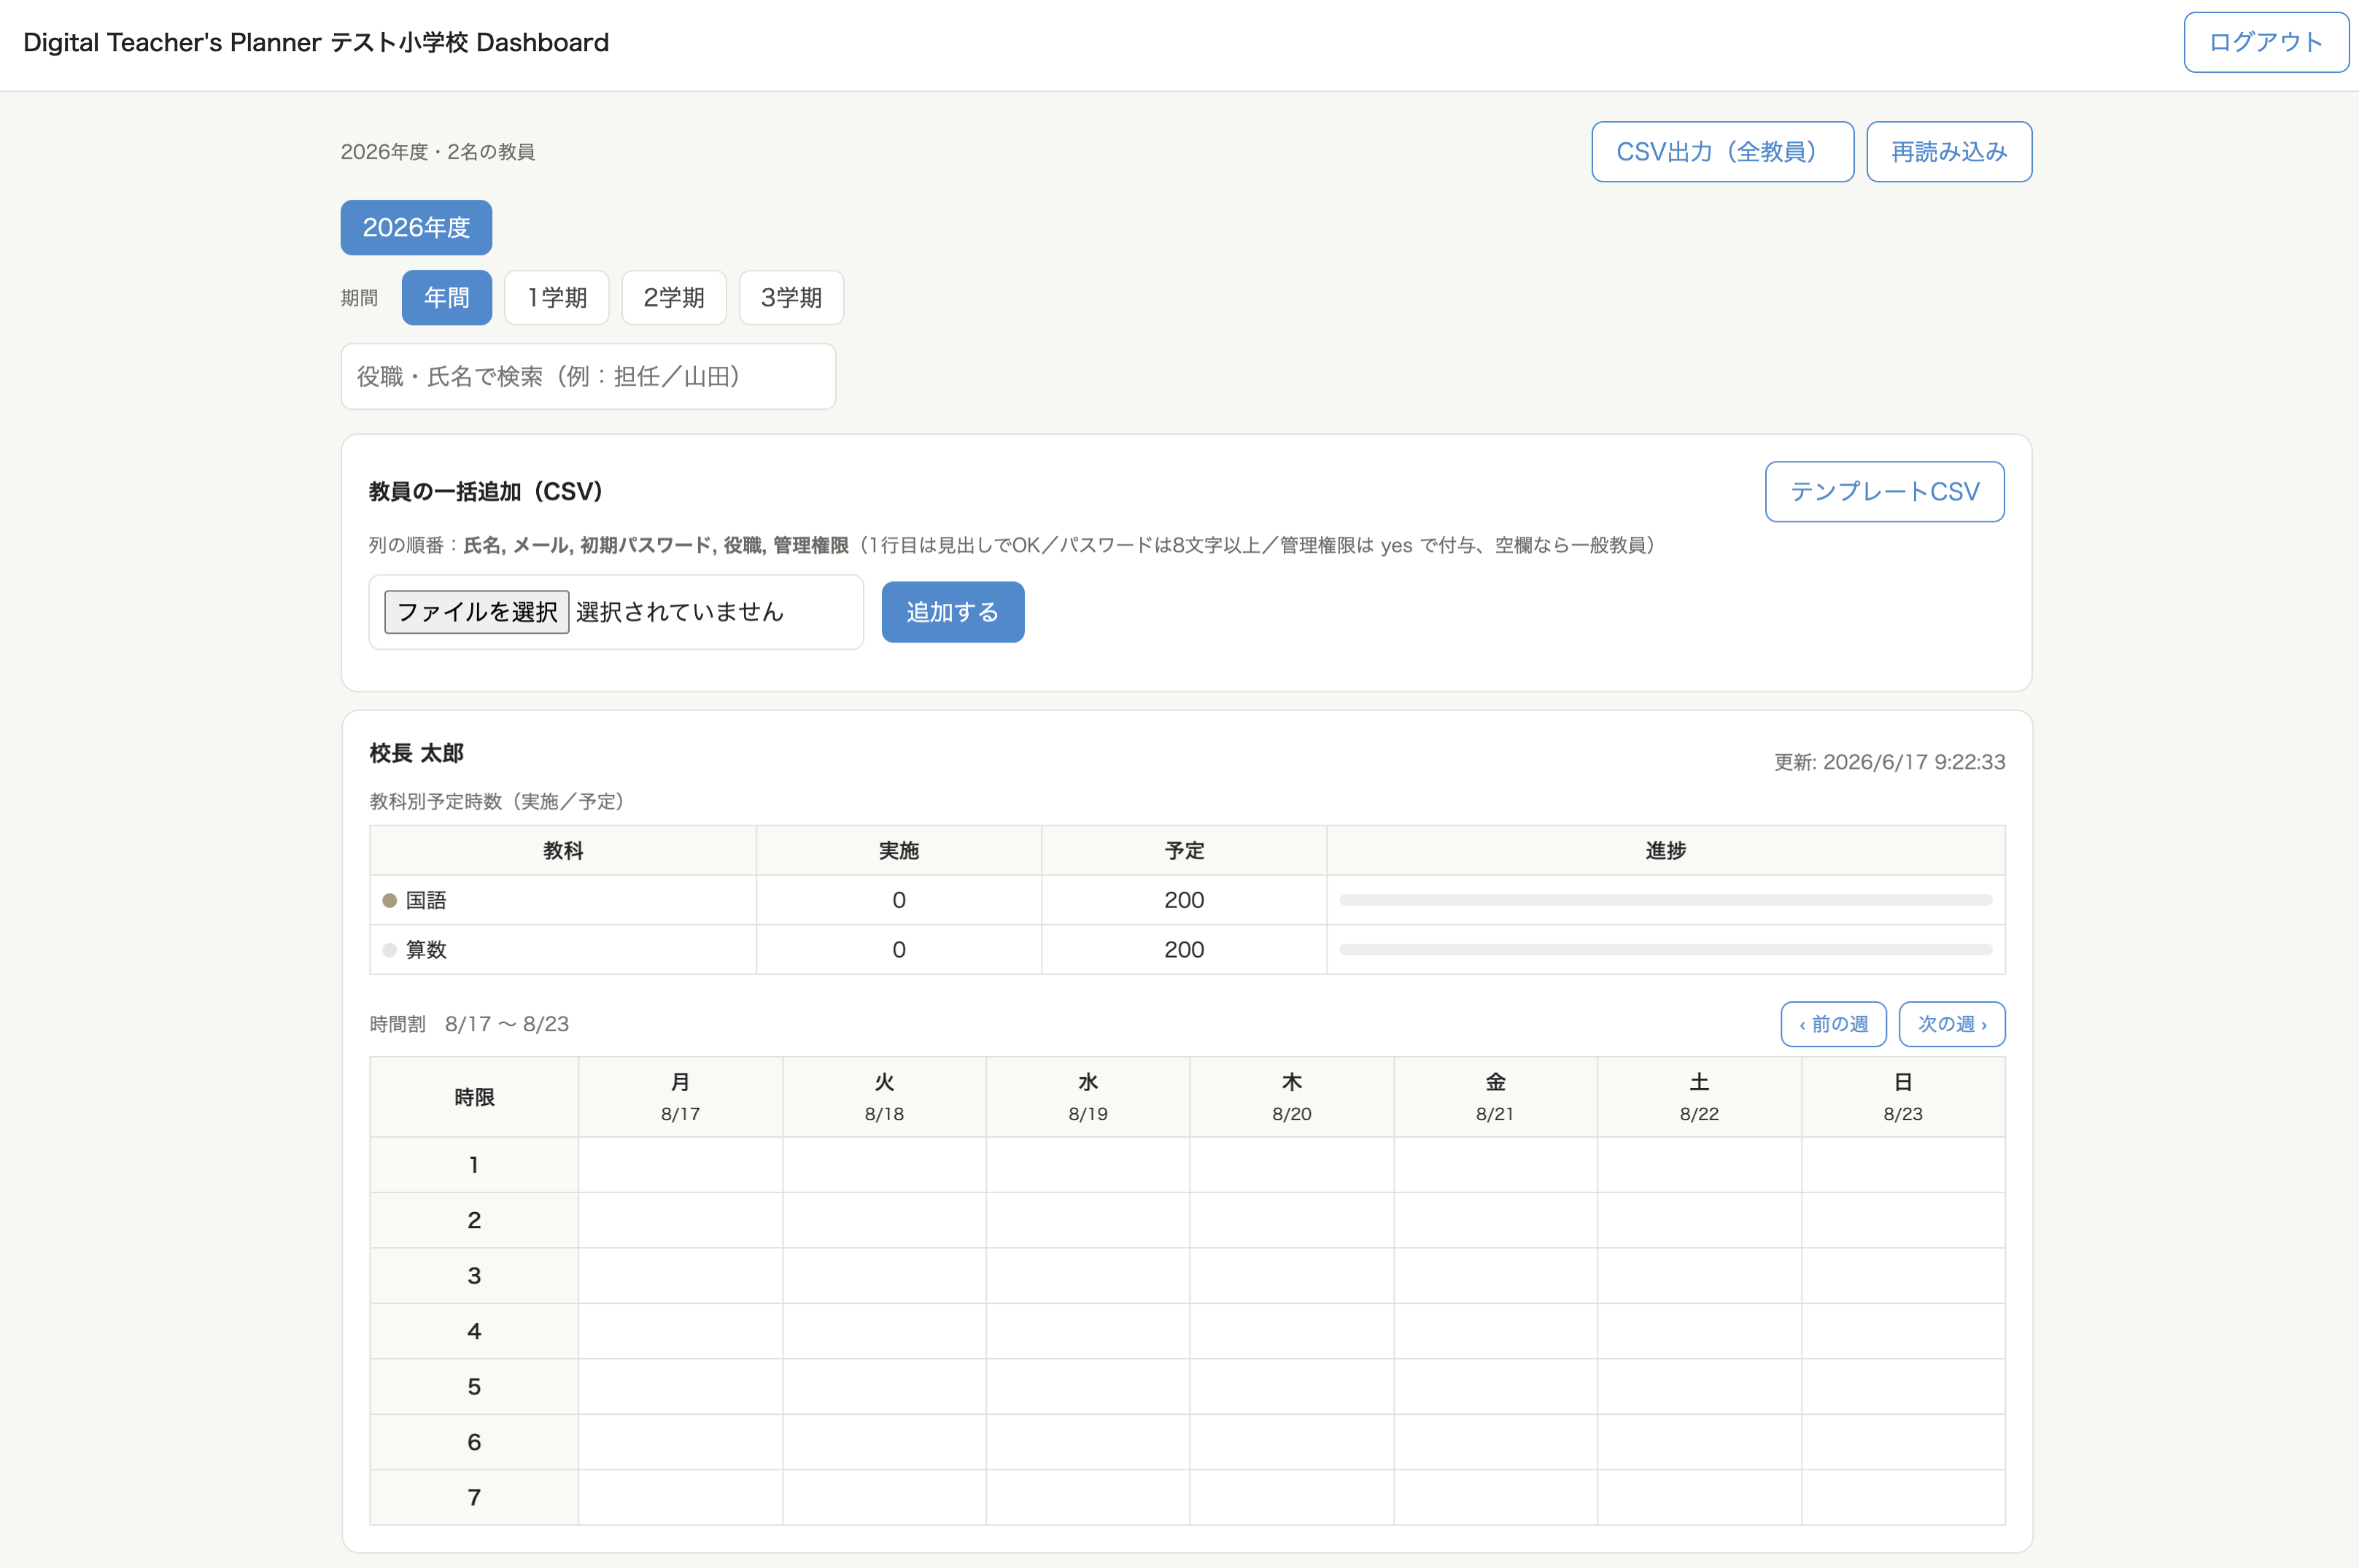Image resolution: width=2359 pixels, height=1568 pixels.
Task: Click period 1 row label
Action: tap(474, 1165)
